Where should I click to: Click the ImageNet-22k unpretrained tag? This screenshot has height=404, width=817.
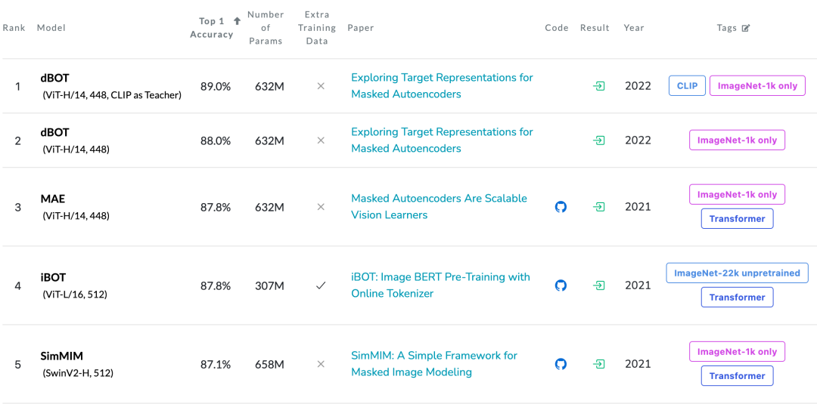coord(737,273)
